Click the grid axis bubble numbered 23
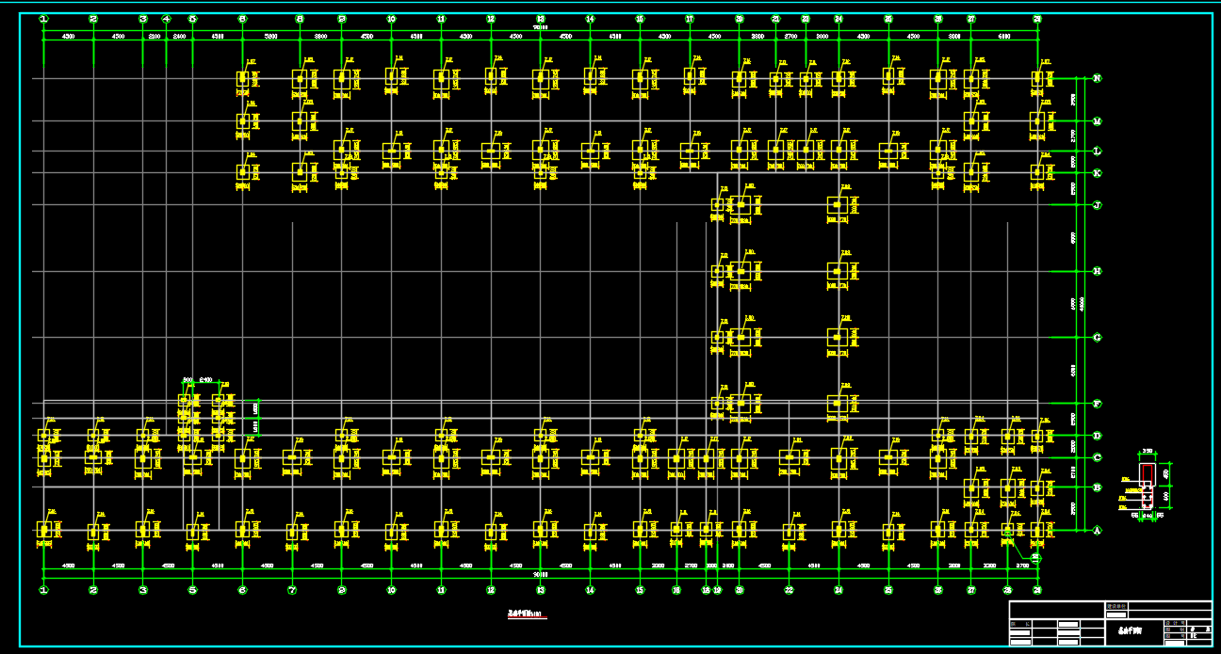 [806, 19]
